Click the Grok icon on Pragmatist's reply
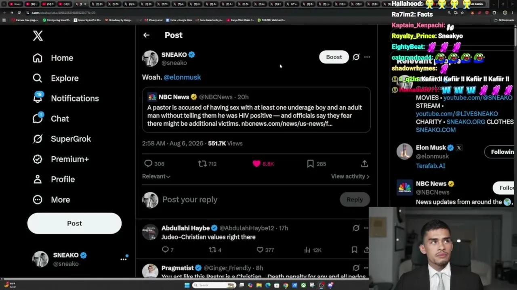 tap(356, 268)
